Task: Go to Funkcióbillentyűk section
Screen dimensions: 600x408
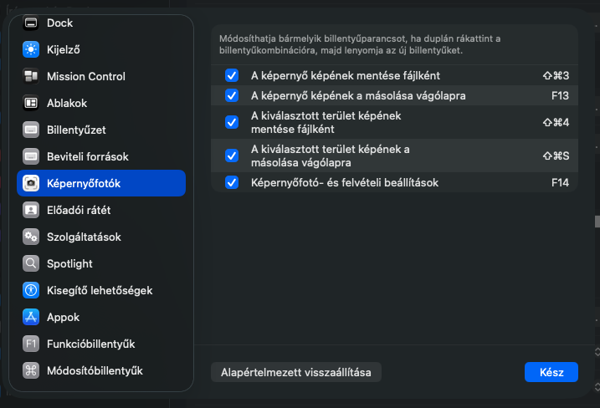Action: coord(90,344)
